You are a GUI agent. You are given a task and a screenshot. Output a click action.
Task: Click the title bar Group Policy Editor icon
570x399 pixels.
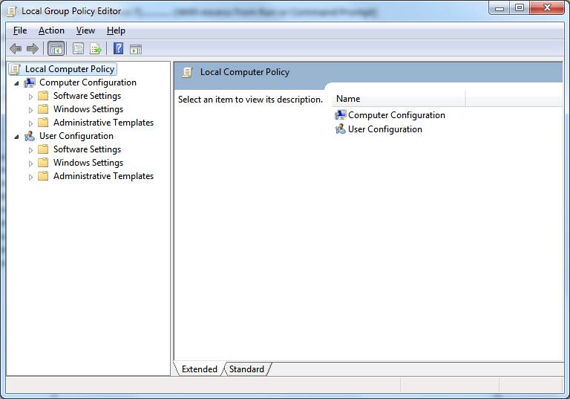tap(12, 12)
